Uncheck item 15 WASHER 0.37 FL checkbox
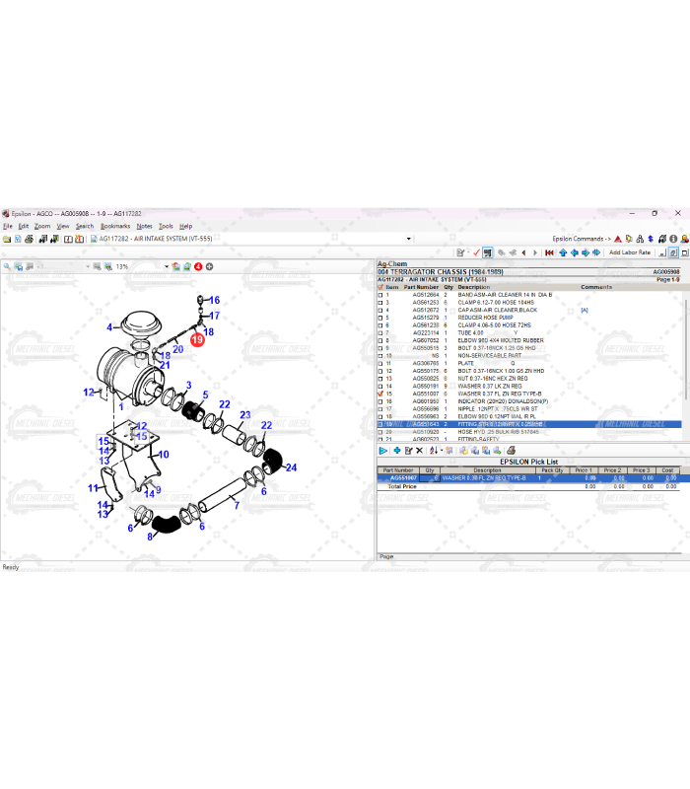The width and height of the screenshot is (690, 789). tap(380, 394)
